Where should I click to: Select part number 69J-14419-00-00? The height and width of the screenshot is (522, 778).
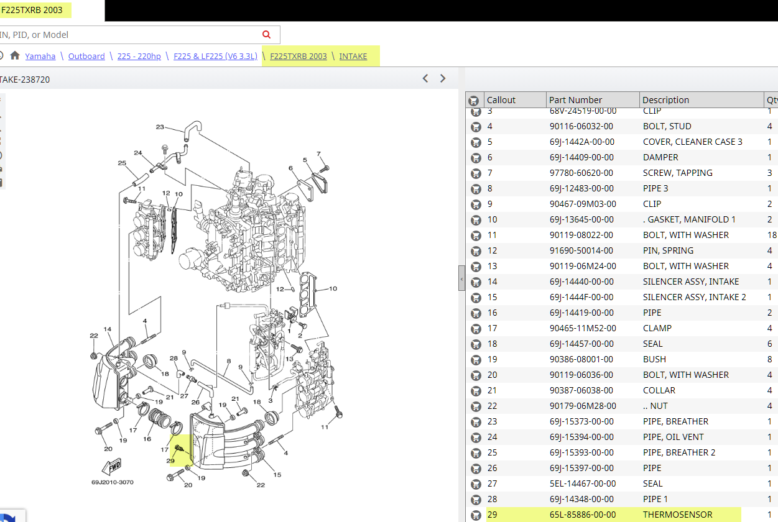tap(581, 313)
